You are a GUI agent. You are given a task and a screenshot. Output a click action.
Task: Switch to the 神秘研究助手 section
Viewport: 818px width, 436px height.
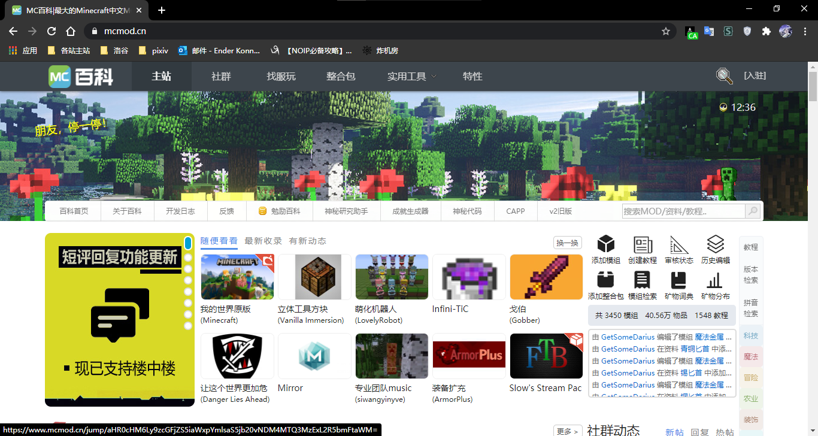pyautogui.click(x=346, y=211)
